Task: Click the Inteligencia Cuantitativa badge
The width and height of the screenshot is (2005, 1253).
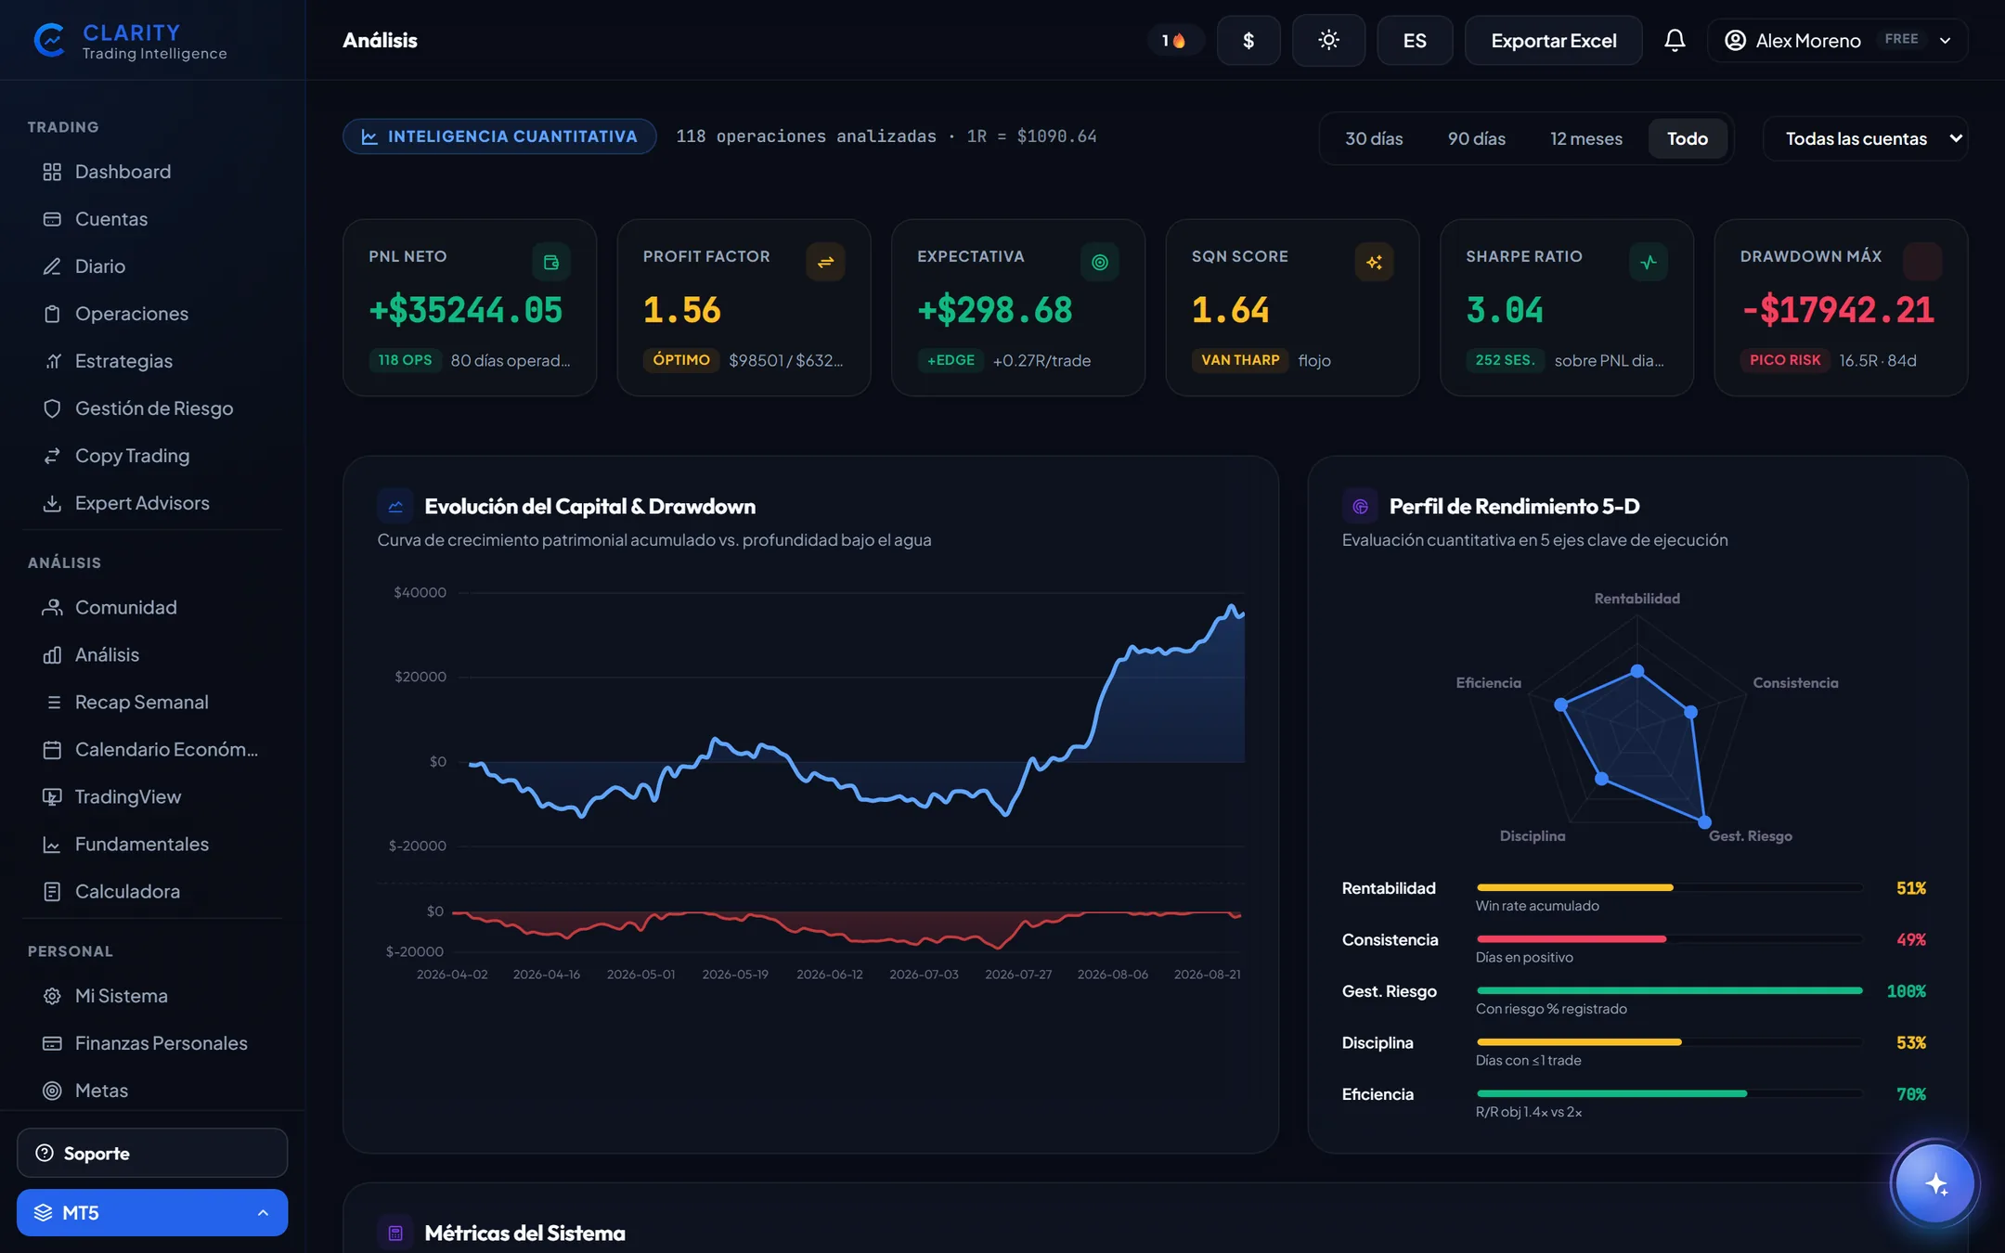Action: (499, 136)
